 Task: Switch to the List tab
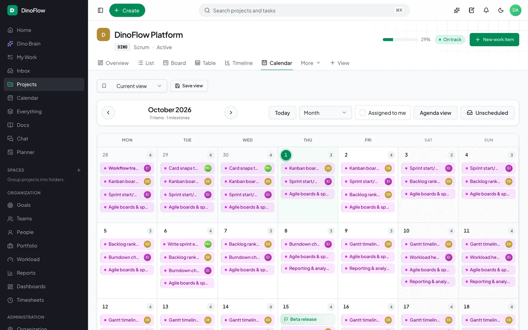(146, 63)
